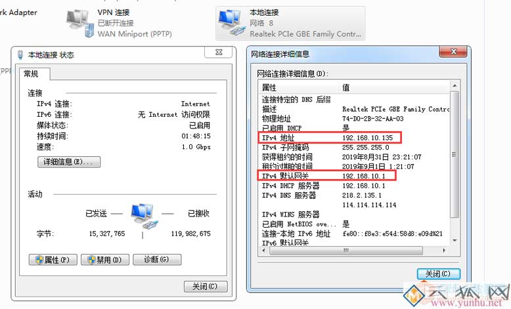Click the IPv6 连接 无 Internet 访问权限 value
The width and height of the screenshot is (511, 309).
[174, 115]
